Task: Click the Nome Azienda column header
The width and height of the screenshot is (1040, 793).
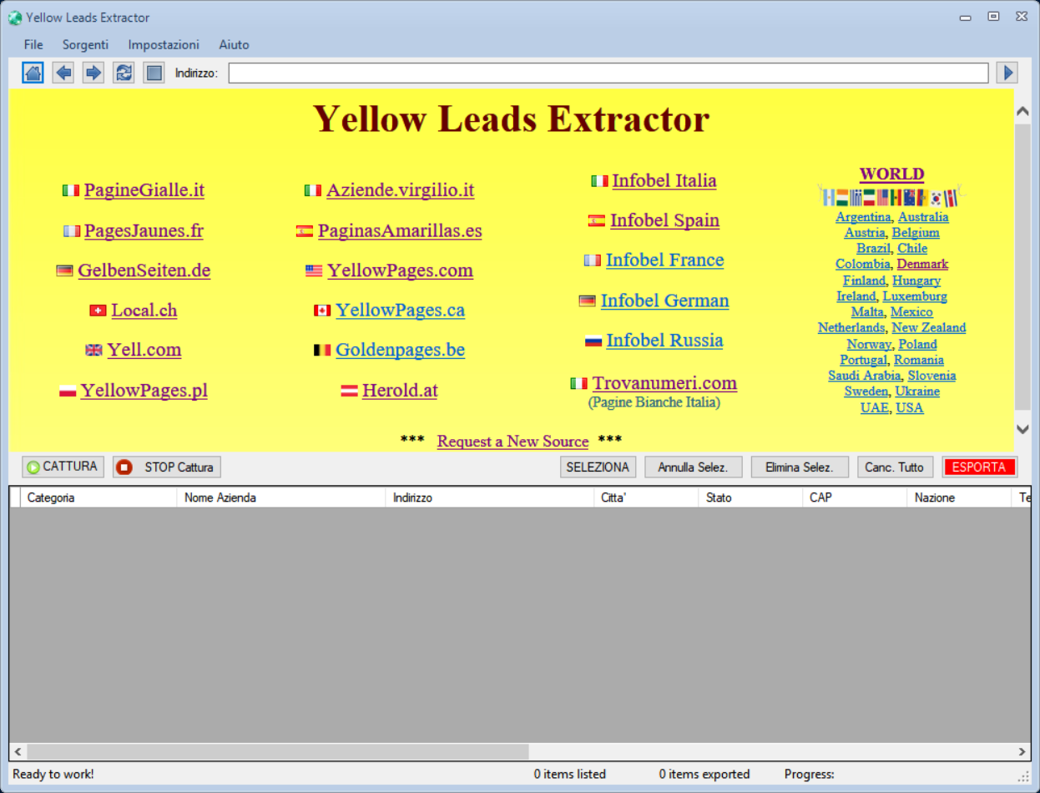Action: click(281, 498)
